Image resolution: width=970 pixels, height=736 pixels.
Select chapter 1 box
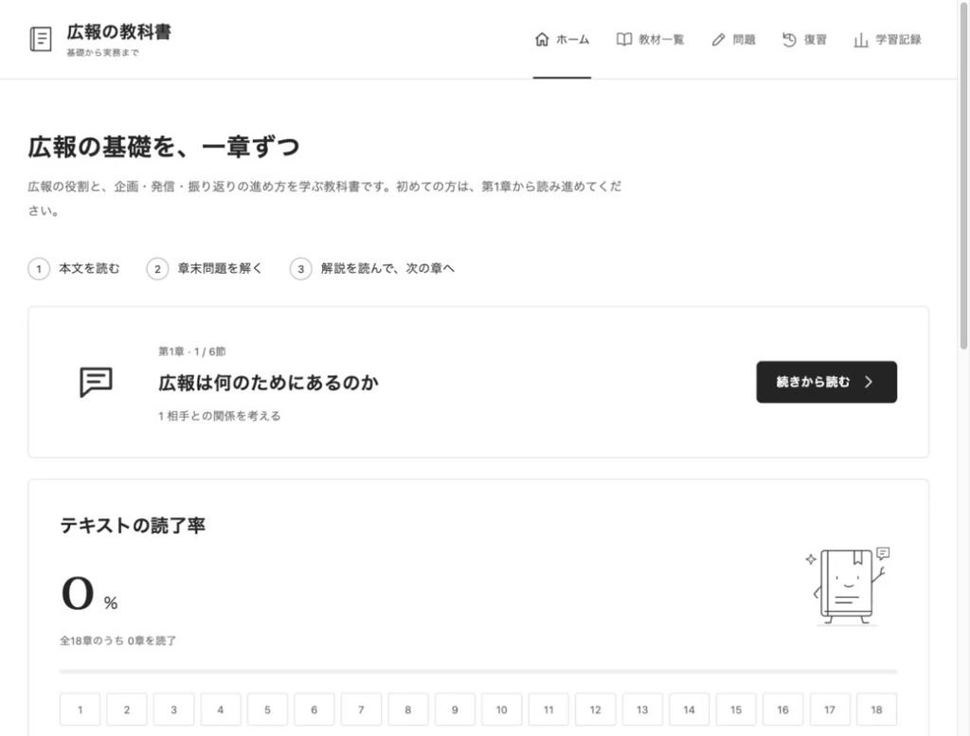coord(80,709)
